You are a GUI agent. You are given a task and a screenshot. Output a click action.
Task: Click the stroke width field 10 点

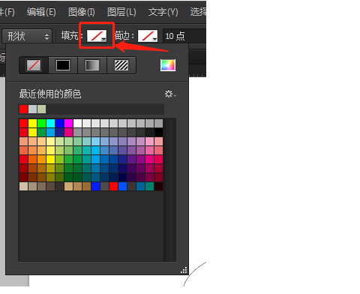pyautogui.click(x=184, y=36)
